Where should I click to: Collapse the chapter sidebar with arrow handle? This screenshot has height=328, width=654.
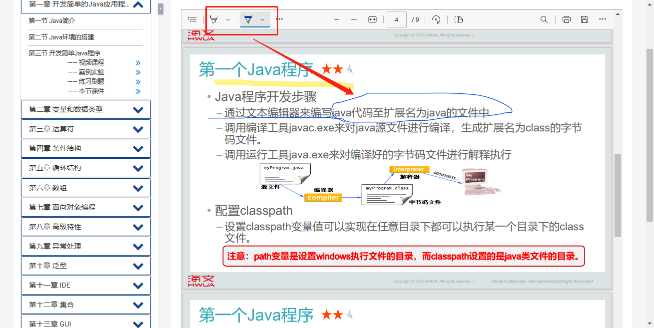coord(161,9)
